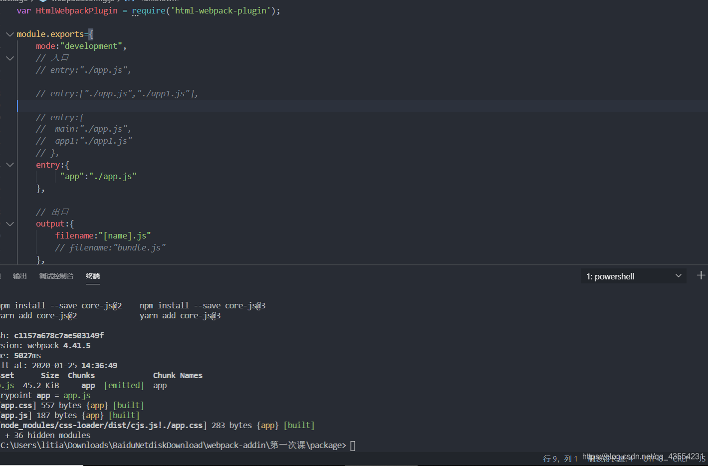Click the 'html-webpack-plugin' string literal
Viewport: 708px width, 466px height.
(x=221, y=10)
